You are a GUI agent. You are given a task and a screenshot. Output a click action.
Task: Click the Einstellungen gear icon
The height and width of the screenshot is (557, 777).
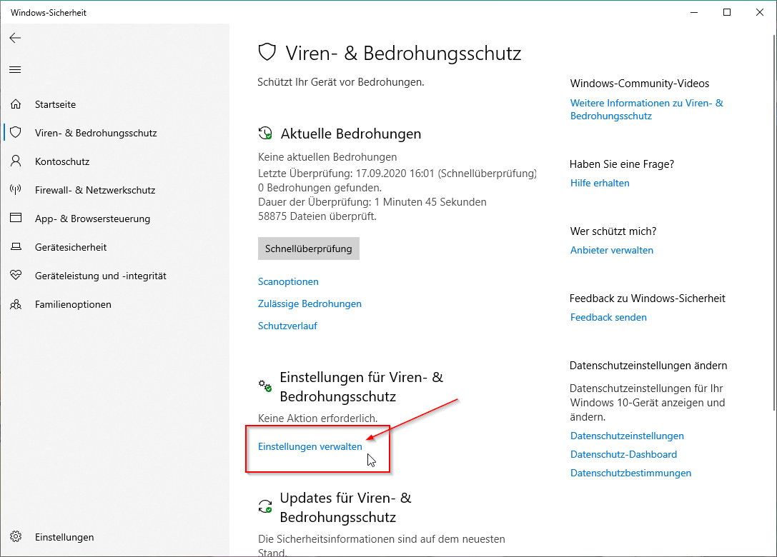pos(16,537)
